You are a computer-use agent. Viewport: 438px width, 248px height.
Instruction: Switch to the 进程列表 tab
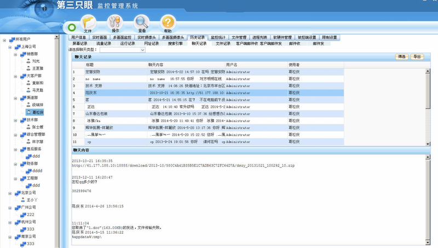(260, 37)
